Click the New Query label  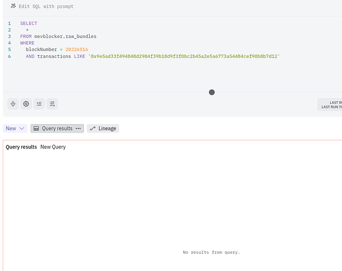(x=53, y=147)
